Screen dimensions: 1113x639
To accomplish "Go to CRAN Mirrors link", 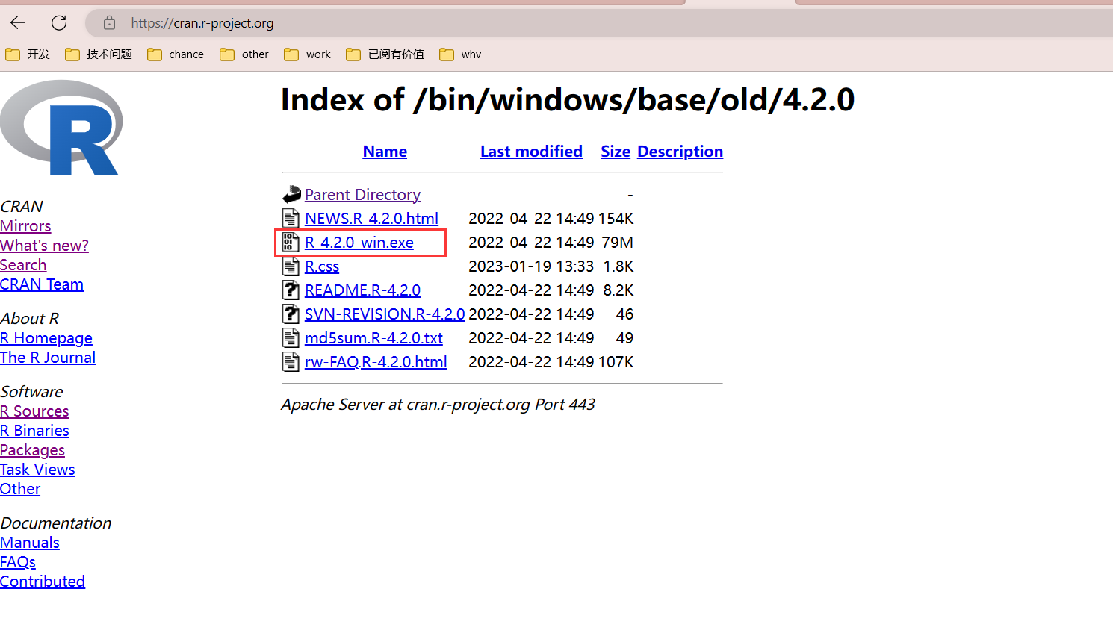I will tap(25, 226).
